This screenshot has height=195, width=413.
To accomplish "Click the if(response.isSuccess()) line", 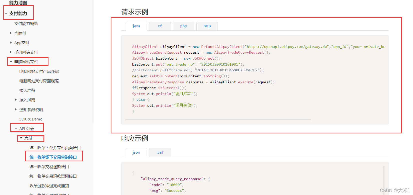I will 159,88.
